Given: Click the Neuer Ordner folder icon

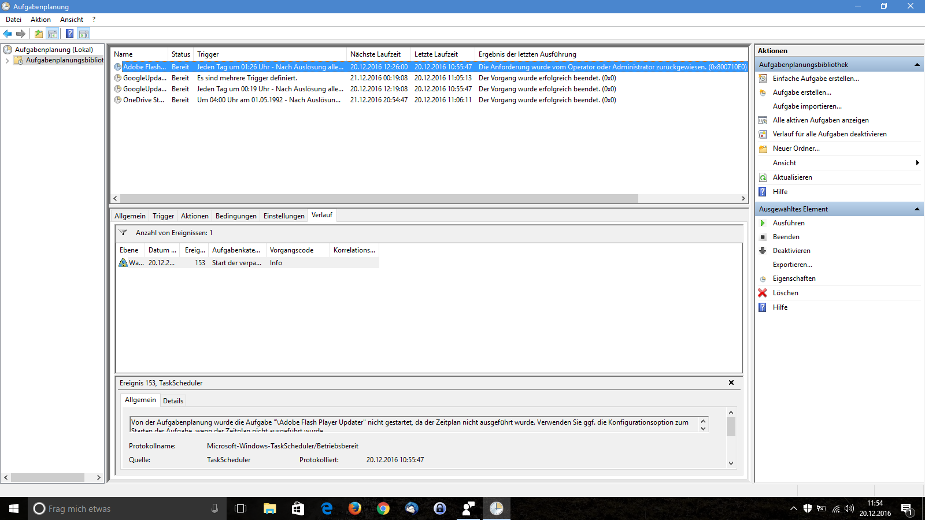Looking at the screenshot, I should (x=763, y=148).
